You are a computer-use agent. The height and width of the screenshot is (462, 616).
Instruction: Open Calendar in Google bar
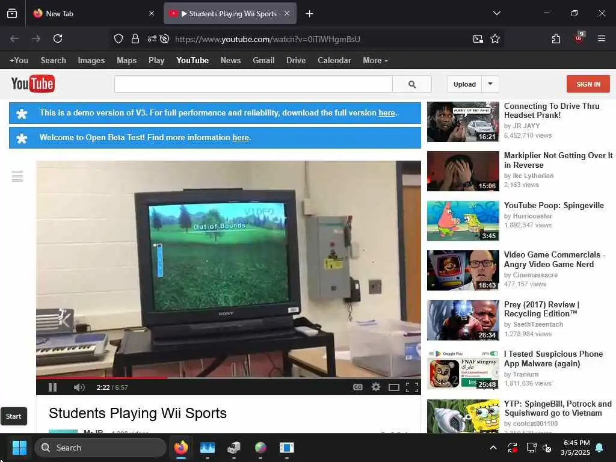(x=334, y=61)
